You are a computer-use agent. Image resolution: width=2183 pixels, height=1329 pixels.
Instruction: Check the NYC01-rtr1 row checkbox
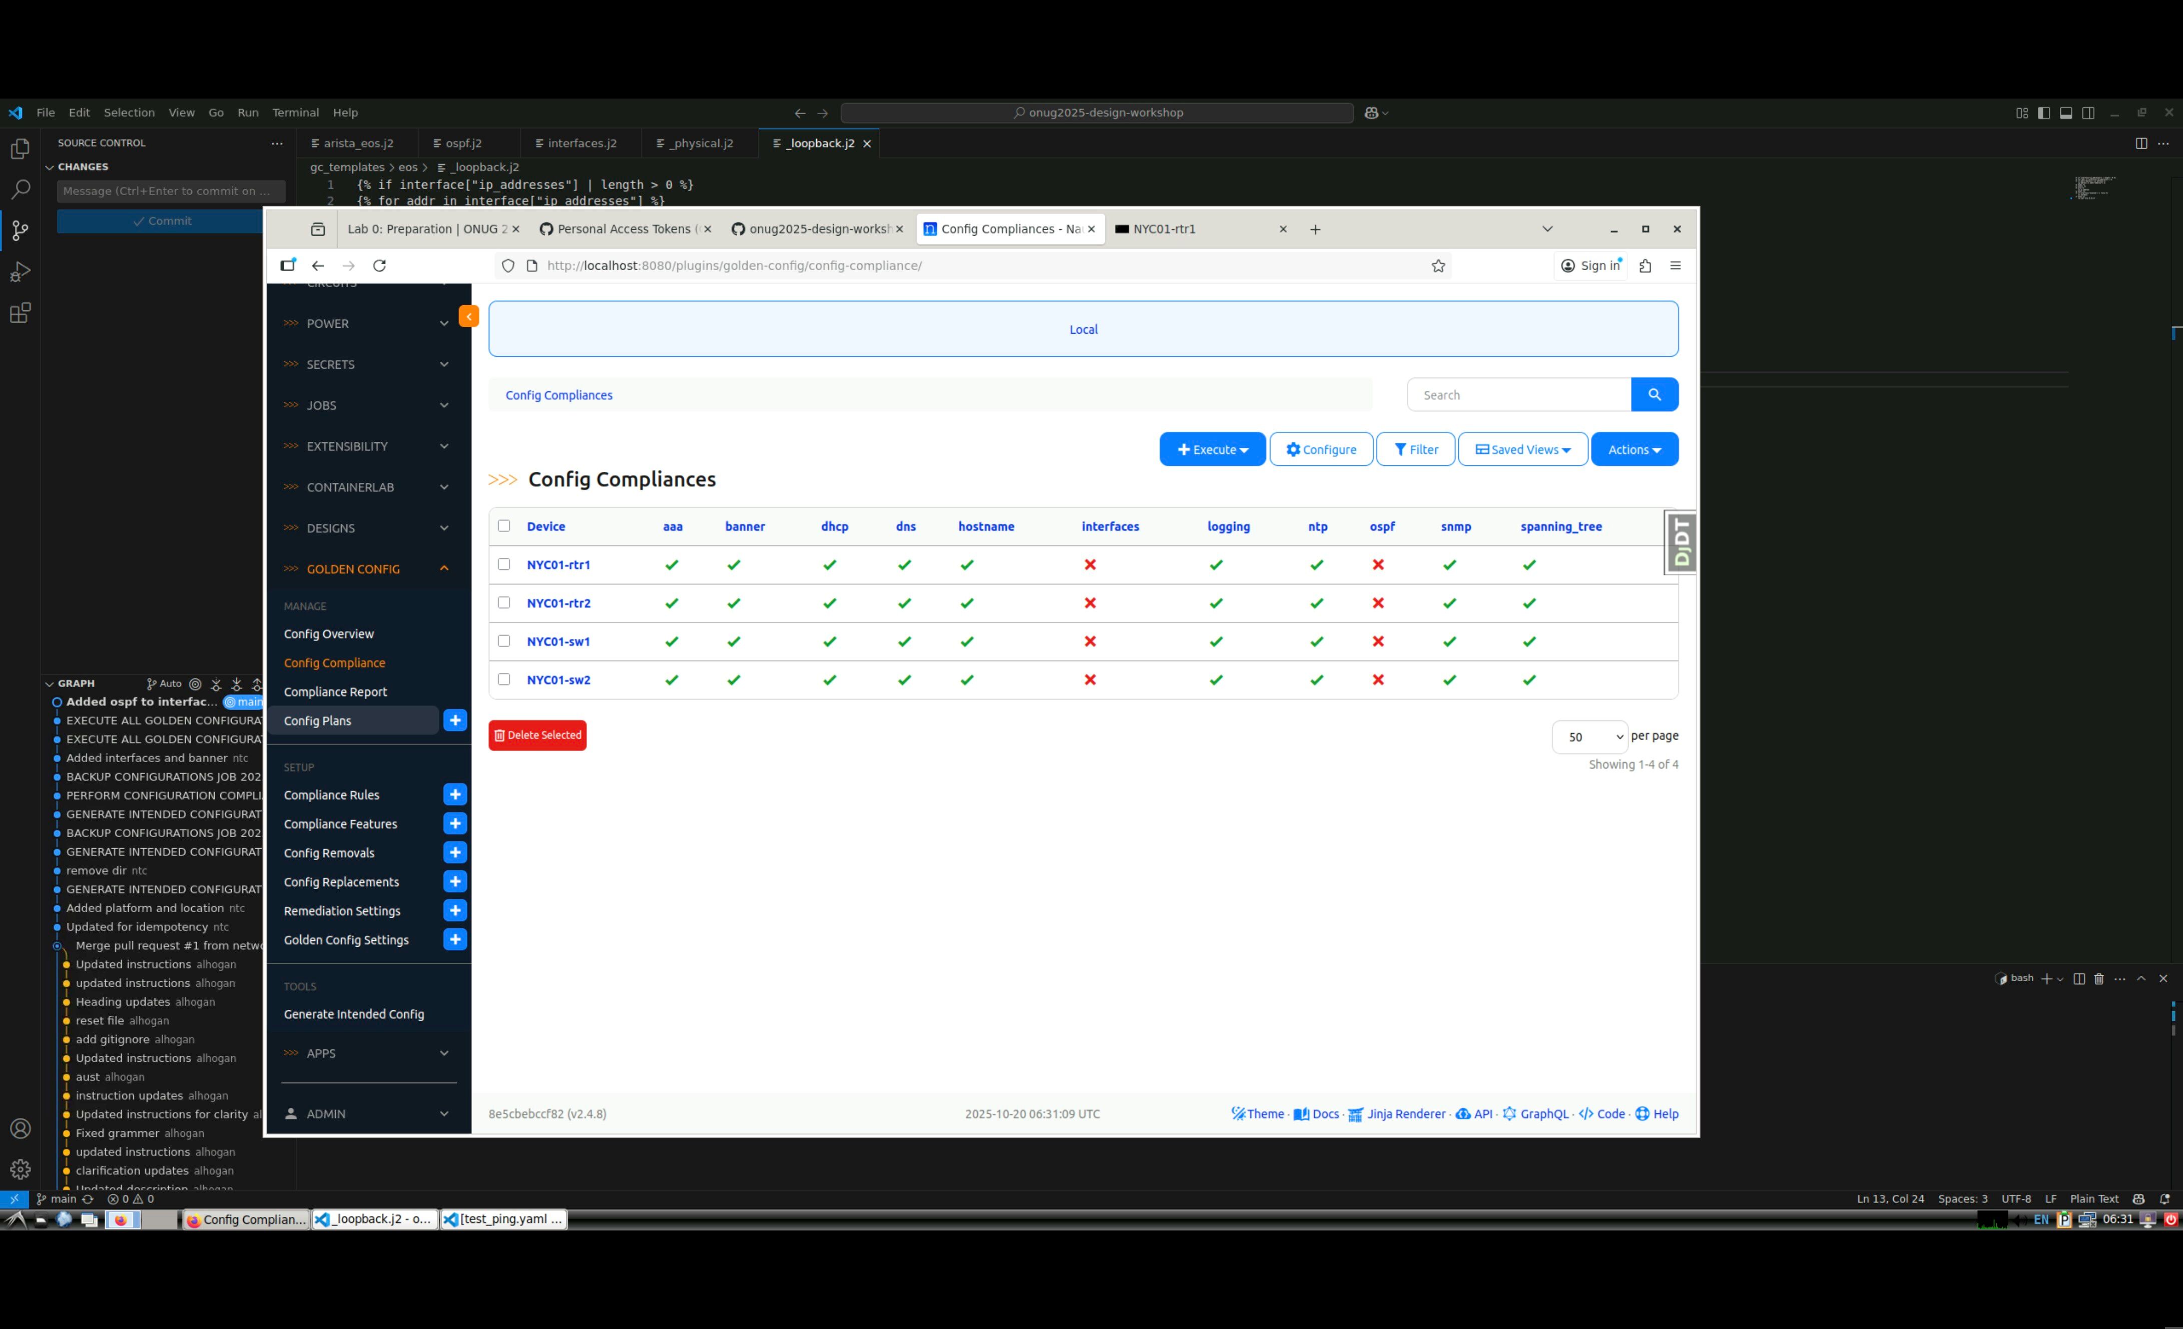pos(504,564)
